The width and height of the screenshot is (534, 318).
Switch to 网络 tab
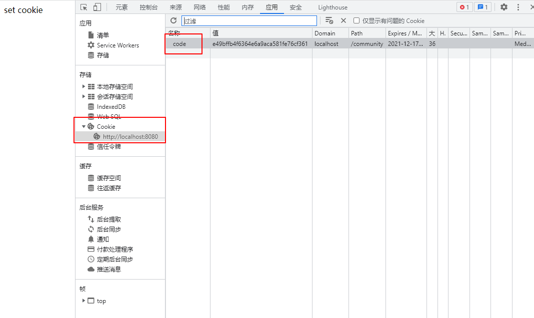(x=199, y=7)
